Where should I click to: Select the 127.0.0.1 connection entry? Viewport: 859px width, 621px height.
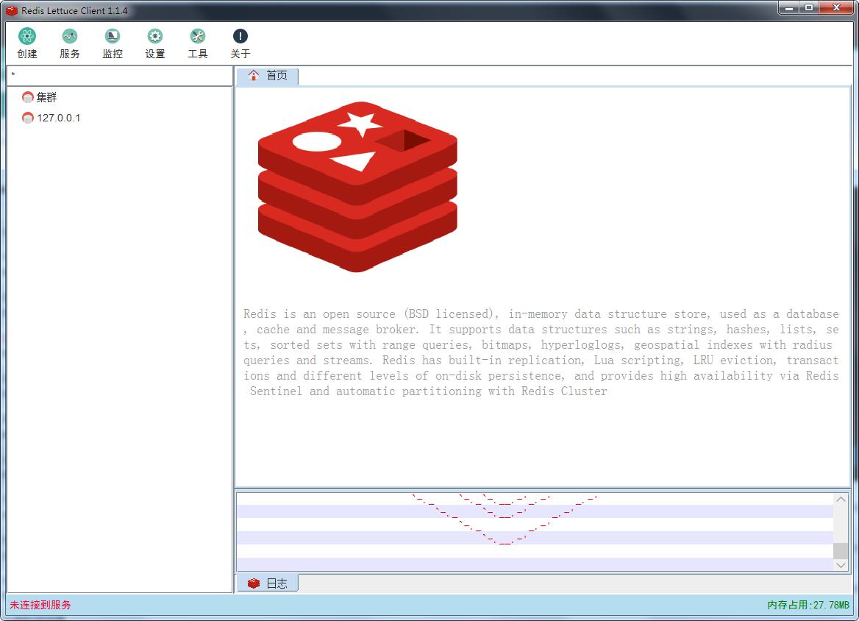pyautogui.click(x=59, y=118)
